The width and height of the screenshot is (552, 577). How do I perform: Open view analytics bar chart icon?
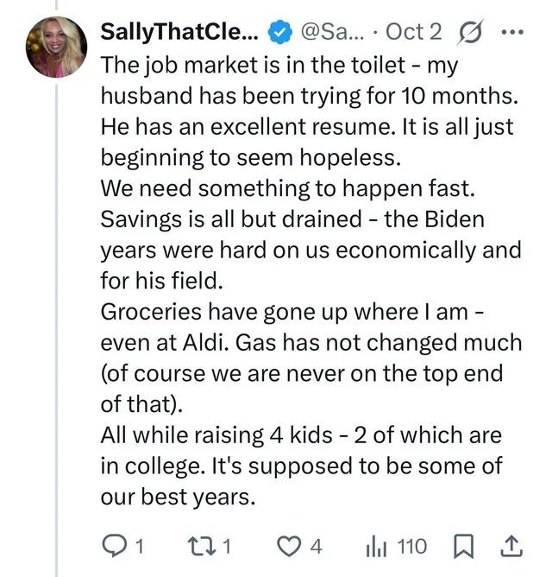click(x=376, y=547)
